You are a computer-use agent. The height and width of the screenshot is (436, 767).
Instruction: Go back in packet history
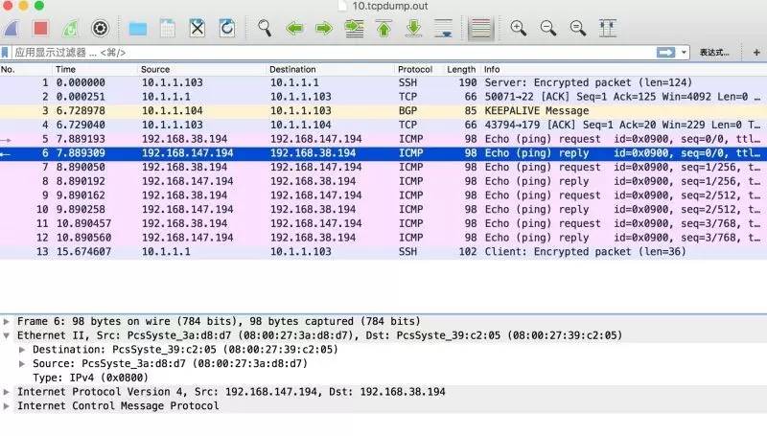pos(294,29)
